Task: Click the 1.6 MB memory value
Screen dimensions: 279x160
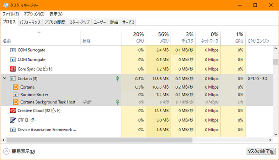Action: [162, 130]
